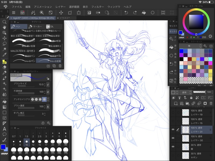Choose the Hand pan tool
Screen dimensions: 215x161
click(4, 27)
